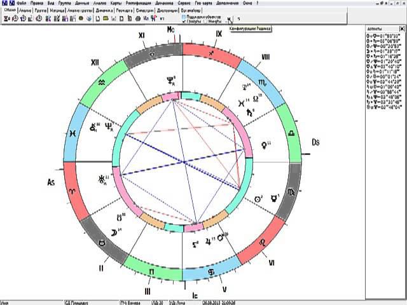Open the Правка menu
The height and width of the screenshot is (305, 407).
pyautogui.click(x=37, y=3)
